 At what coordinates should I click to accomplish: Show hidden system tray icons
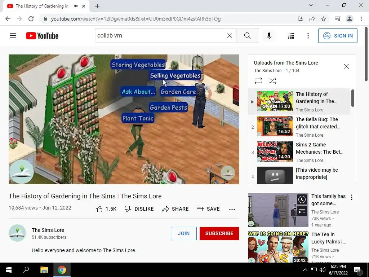305,270
